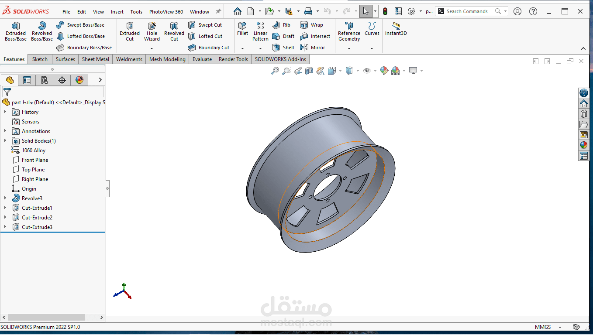The height and width of the screenshot is (335, 593).
Task: Open the ConfigurationManager tab
Action: pos(45,80)
